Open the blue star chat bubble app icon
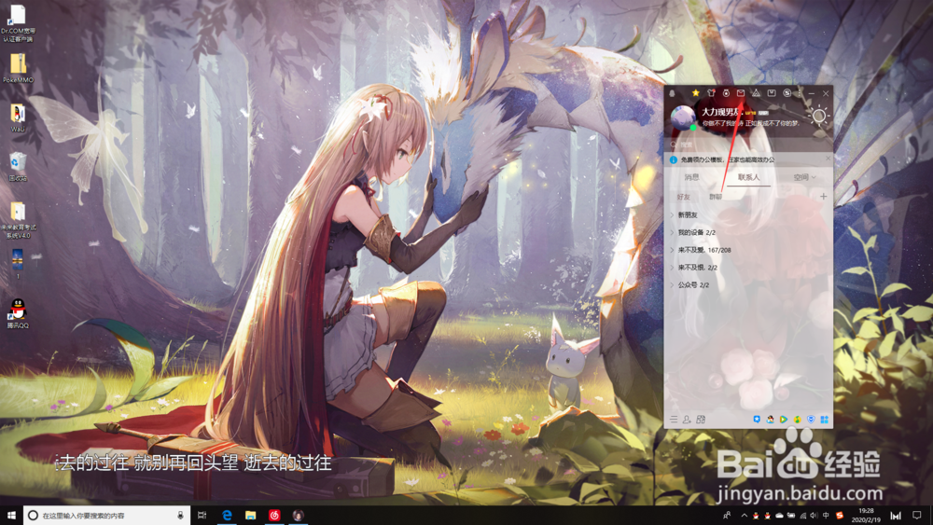This screenshot has width=933, height=525. coord(757,420)
